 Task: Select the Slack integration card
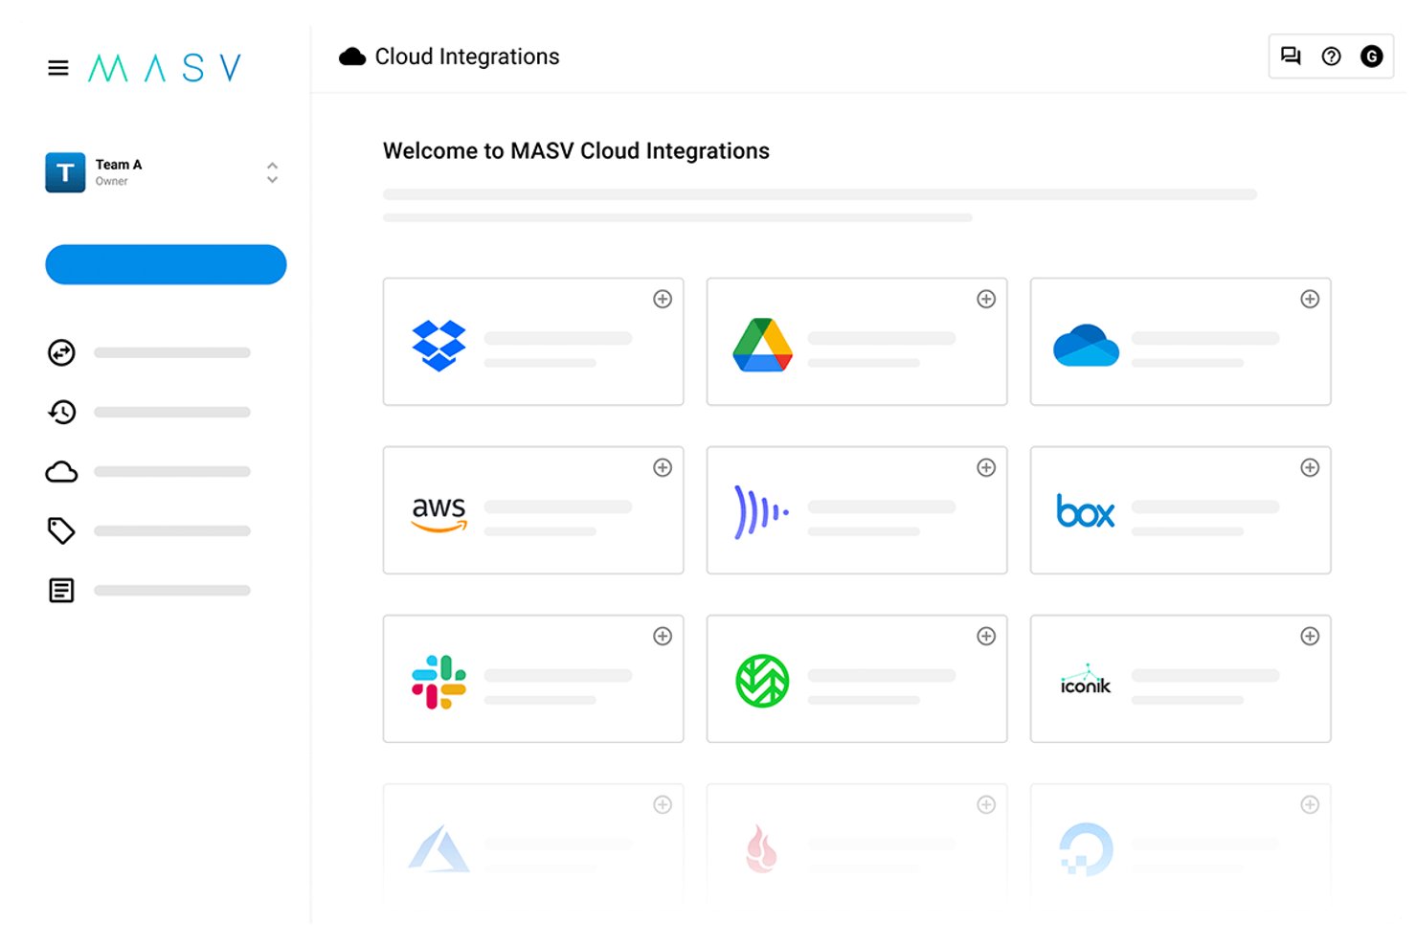(533, 679)
